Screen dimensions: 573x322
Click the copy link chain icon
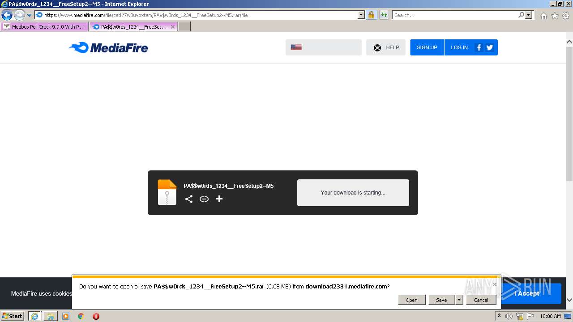(204, 199)
